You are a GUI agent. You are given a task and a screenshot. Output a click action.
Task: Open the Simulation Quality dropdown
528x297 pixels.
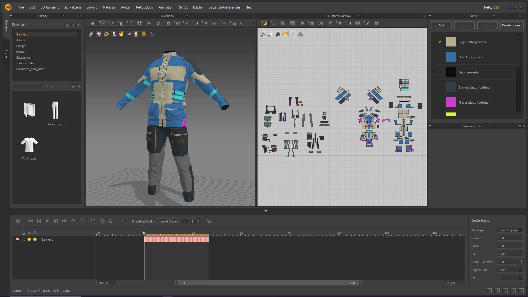click(x=173, y=221)
